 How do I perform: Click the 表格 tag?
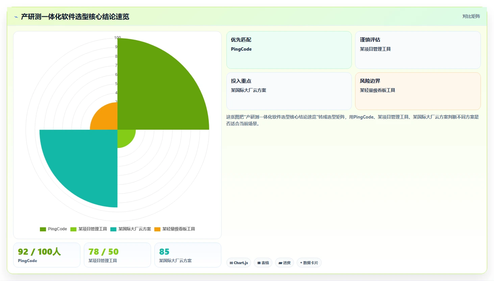263,263
